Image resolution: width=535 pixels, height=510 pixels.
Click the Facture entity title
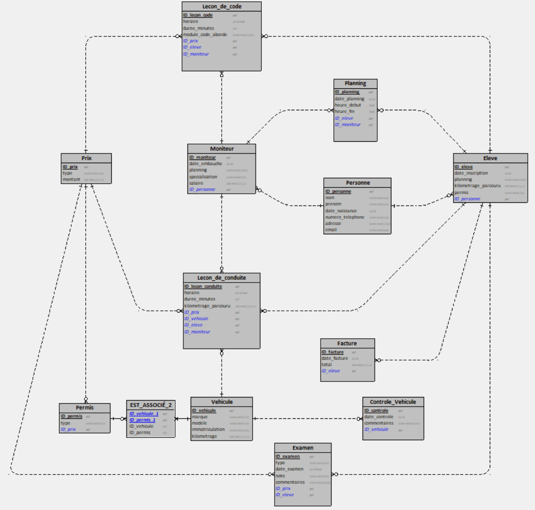pos(347,343)
